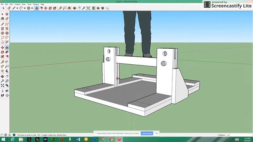Viewport: 253px width, 142px height.
Task: Choose the Tape Measure tool in top toolbar
Action: (x=60, y=8)
